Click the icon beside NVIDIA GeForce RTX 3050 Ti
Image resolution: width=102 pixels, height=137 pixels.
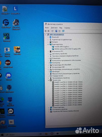coord(53,49)
